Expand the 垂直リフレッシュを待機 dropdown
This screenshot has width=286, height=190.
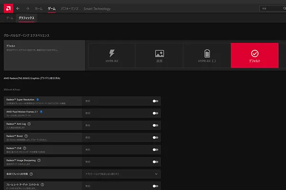click(x=156, y=174)
